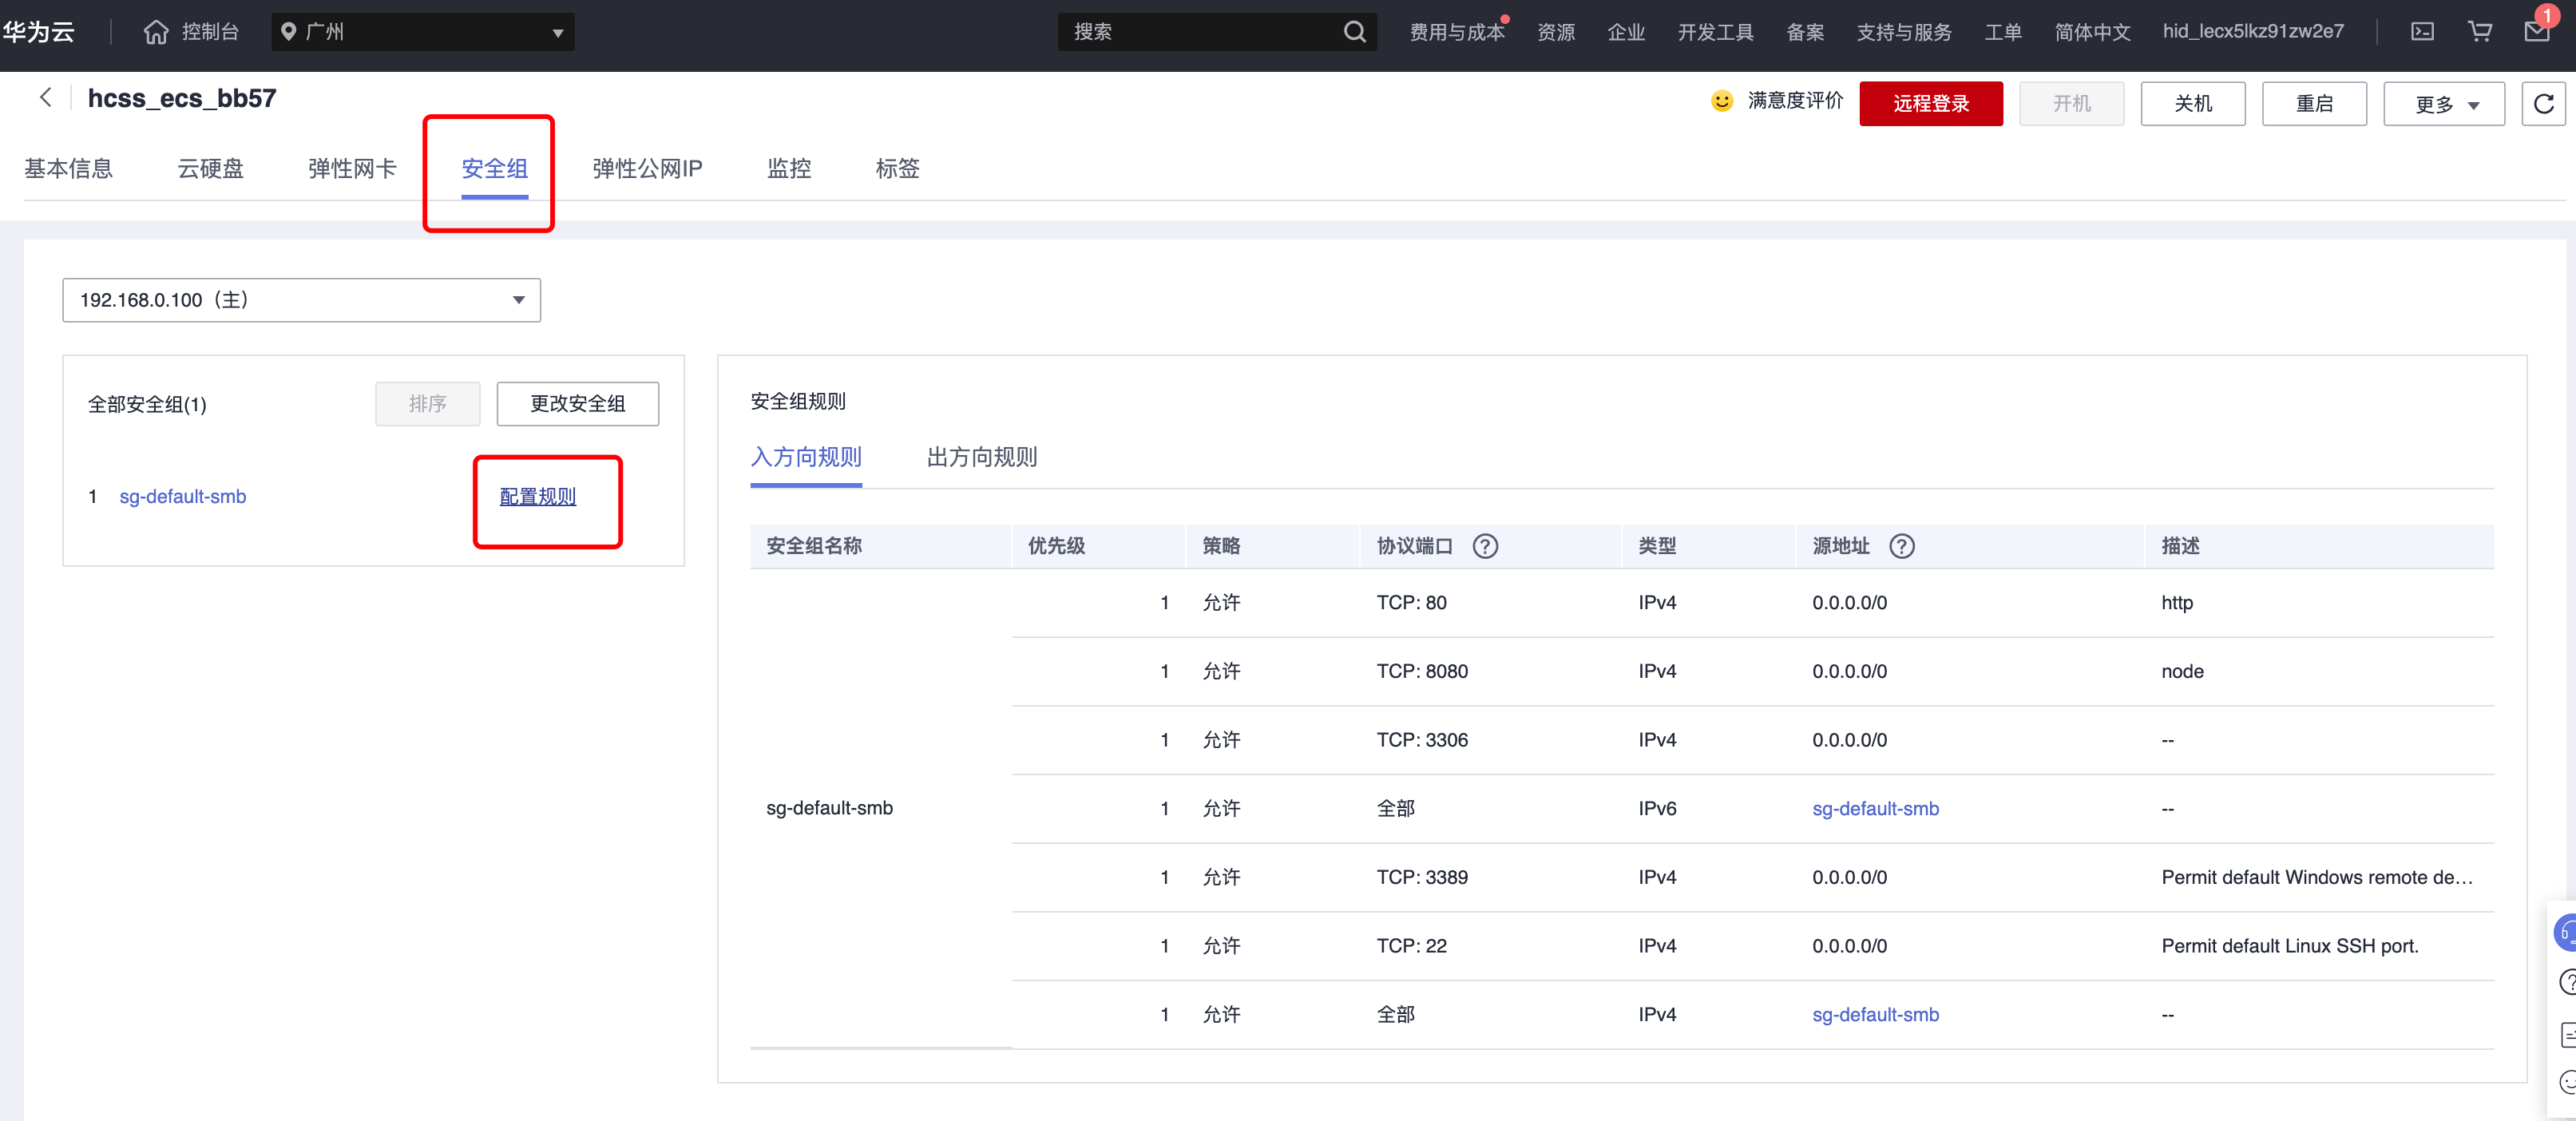Click help icon next to 源地址
Image resolution: width=2576 pixels, height=1121 pixels.
1901,546
